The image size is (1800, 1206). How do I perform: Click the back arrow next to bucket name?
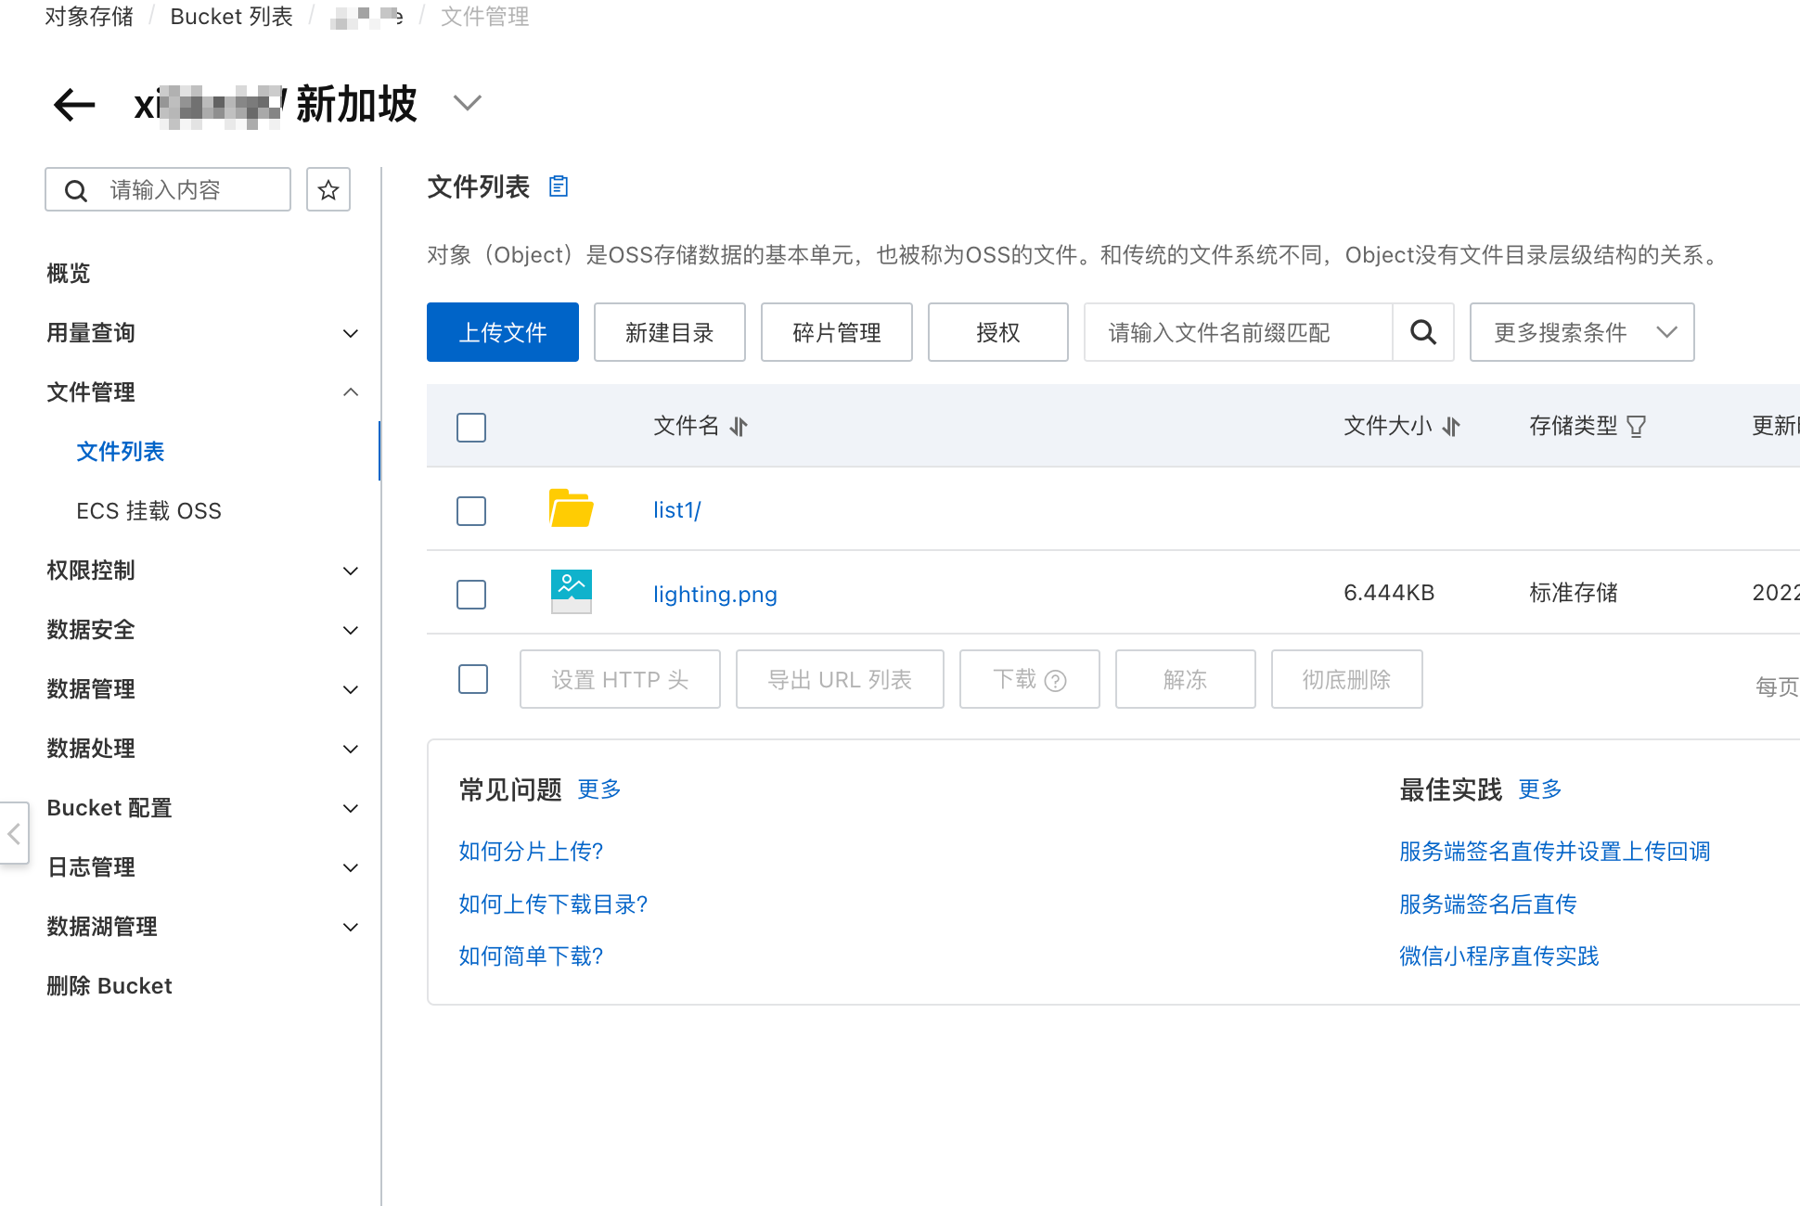pos(74,104)
